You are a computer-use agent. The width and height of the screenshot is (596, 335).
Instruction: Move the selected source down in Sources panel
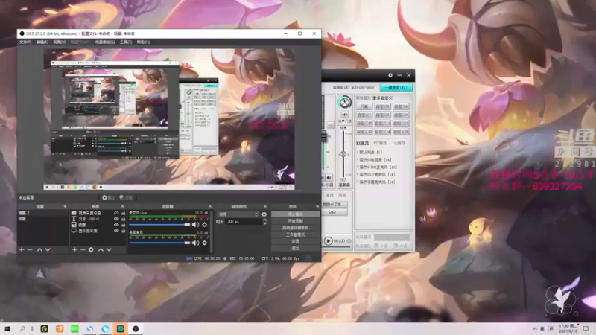click(109, 249)
